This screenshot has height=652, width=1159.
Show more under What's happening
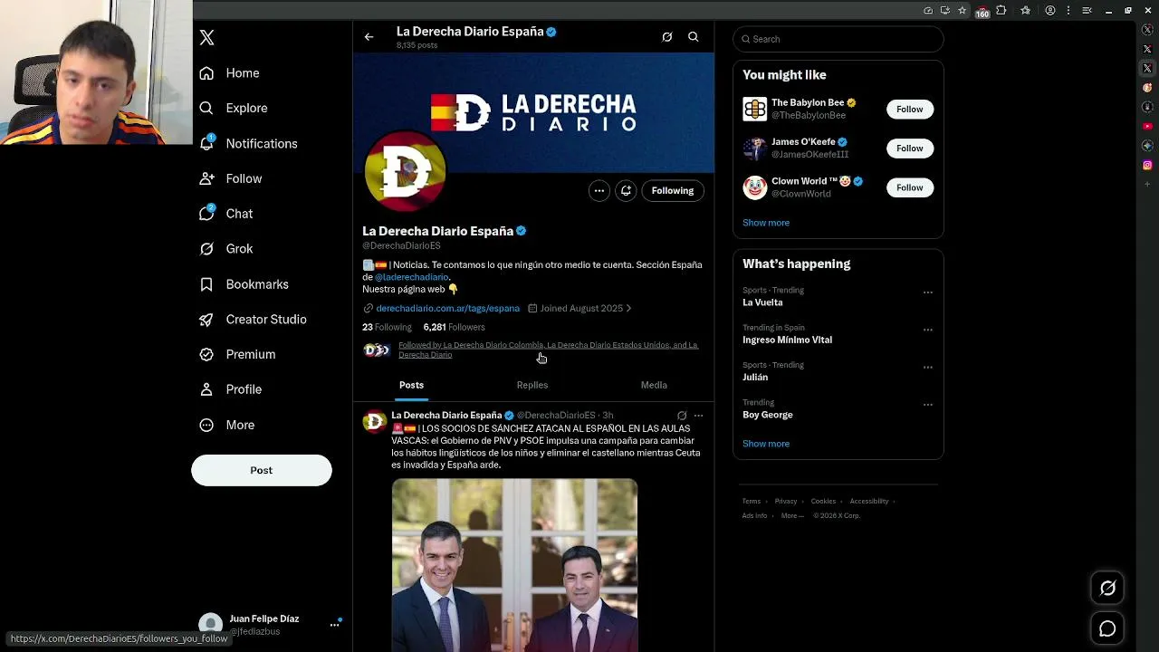766,444
